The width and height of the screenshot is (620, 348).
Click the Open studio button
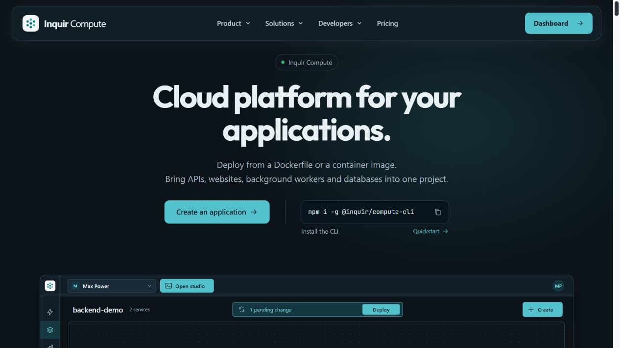tap(187, 286)
